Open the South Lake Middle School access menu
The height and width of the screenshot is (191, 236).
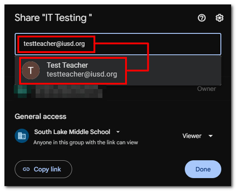(72, 132)
